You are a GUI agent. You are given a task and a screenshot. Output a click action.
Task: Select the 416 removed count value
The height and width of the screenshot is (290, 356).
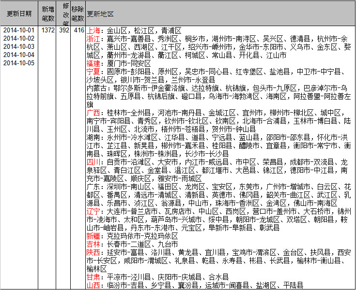tap(79, 30)
